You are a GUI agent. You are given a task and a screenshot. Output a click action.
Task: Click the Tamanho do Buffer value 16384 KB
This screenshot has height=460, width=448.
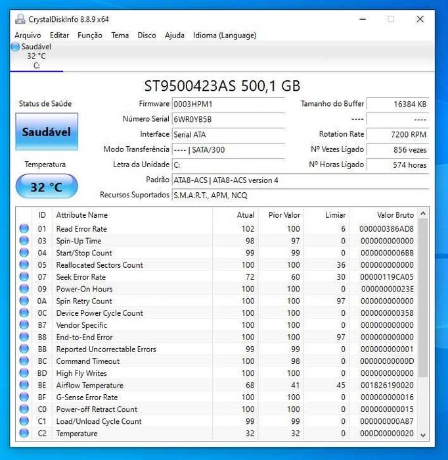398,104
